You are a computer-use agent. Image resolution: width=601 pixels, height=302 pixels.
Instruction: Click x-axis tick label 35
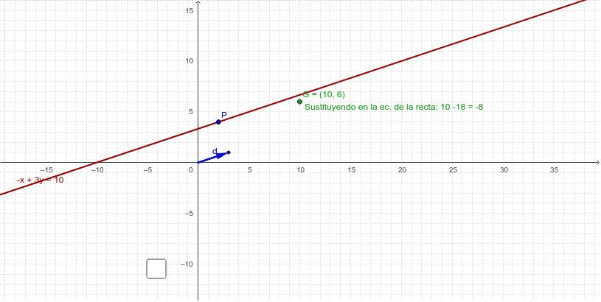pos(555,170)
